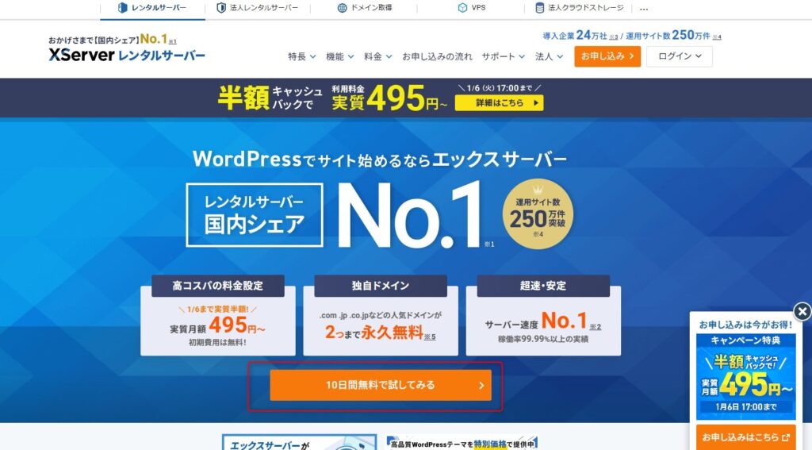Open the 法人 navigation menu
Viewport: 812px width, 450px height.
(x=549, y=56)
